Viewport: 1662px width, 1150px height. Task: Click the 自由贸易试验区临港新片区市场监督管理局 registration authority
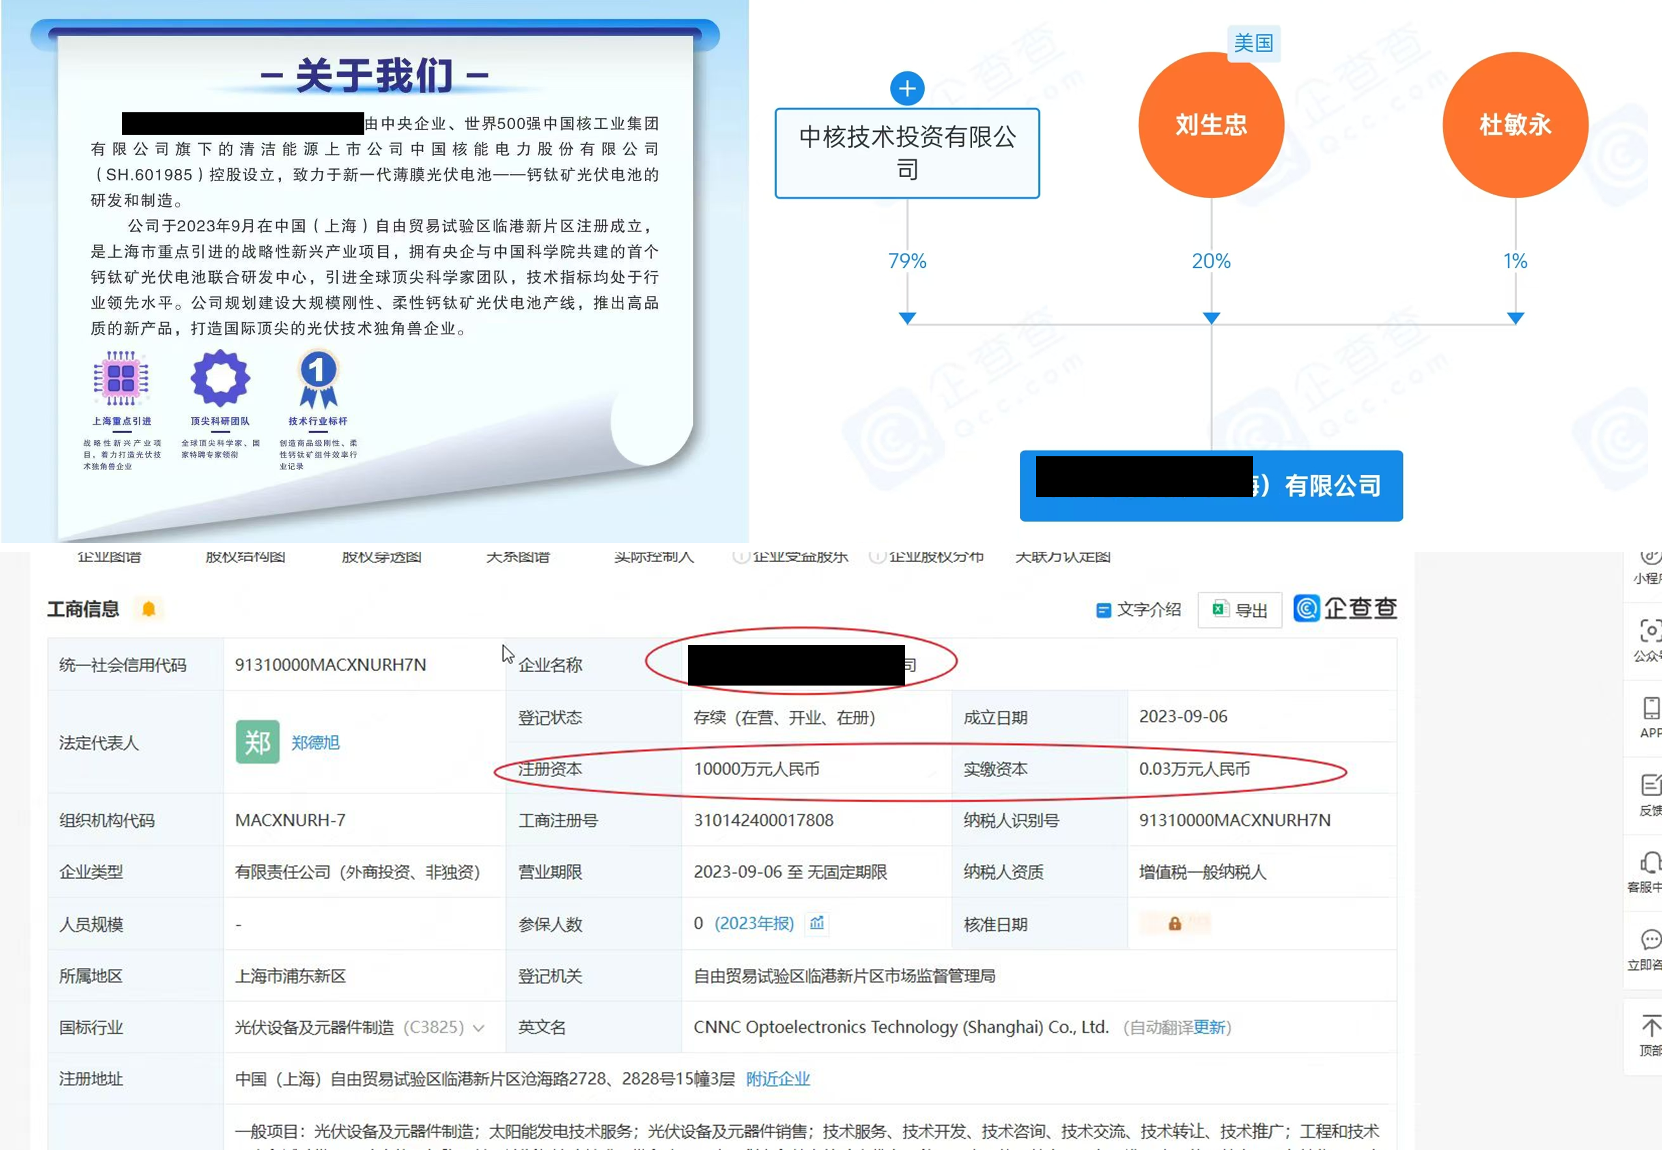pos(844,976)
